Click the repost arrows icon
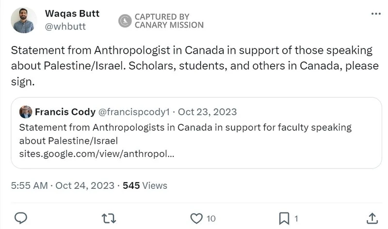Viewport: 388px width, 229px height. (x=110, y=218)
